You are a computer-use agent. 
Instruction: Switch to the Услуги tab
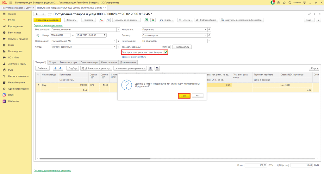click(53, 62)
